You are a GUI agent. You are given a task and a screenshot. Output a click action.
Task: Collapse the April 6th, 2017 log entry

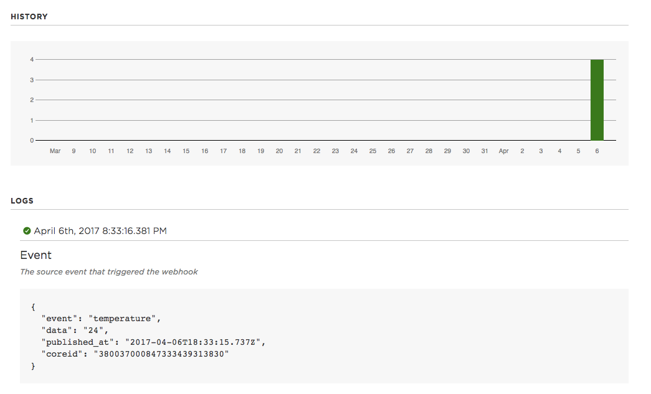(x=100, y=231)
